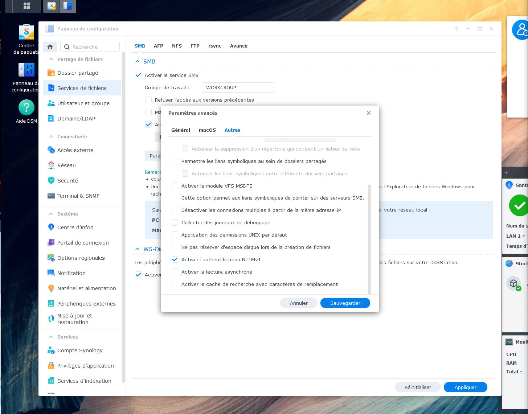Click the Recherche search field
This screenshot has width=528, height=414.
click(90, 47)
